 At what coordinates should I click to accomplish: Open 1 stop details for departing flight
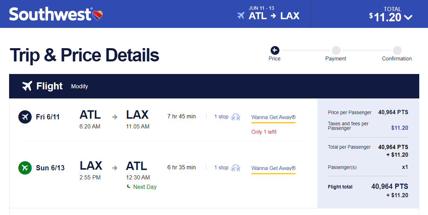[221, 117]
